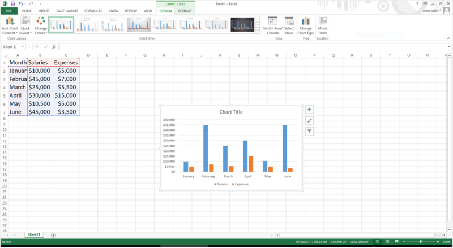This screenshot has height=248, width=453.
Task: Collapse the ribbon with the chevron
Action: 448,38
